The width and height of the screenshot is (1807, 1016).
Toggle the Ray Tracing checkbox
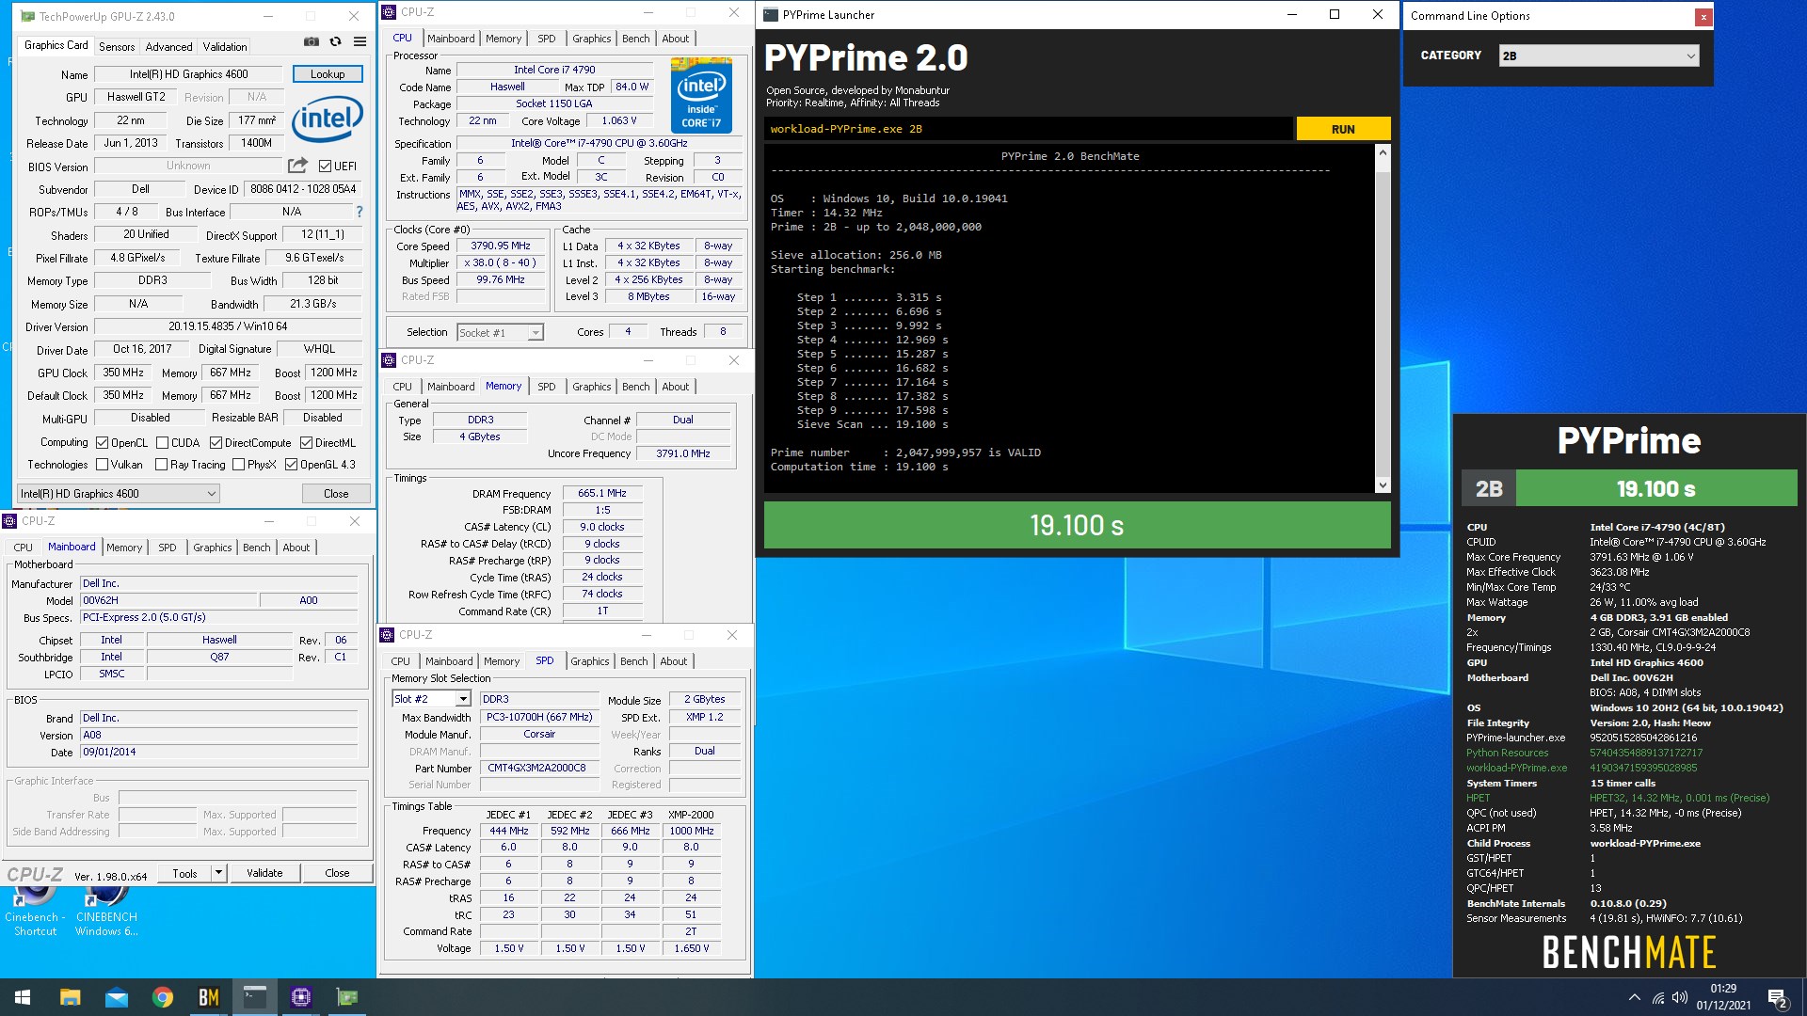pos(161,464)
